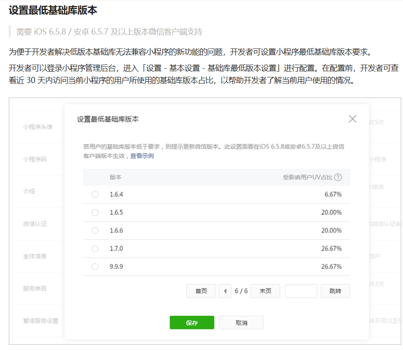Image resolution: width=403 pixels, height=350 pixels.
Task: Choose the 9.9.9 version radio button
Action: [95, 266]
